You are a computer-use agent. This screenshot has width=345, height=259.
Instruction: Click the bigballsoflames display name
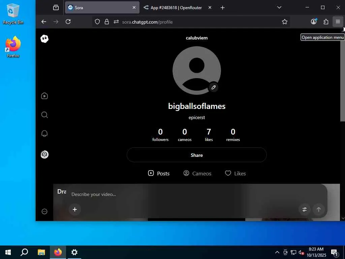point(197,106)
